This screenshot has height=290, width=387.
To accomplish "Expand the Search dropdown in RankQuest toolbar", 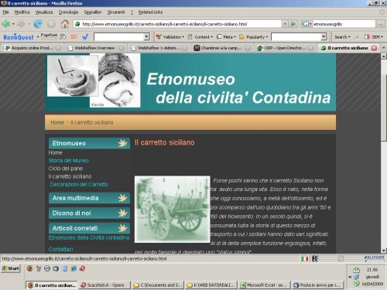I will [342, 37].
